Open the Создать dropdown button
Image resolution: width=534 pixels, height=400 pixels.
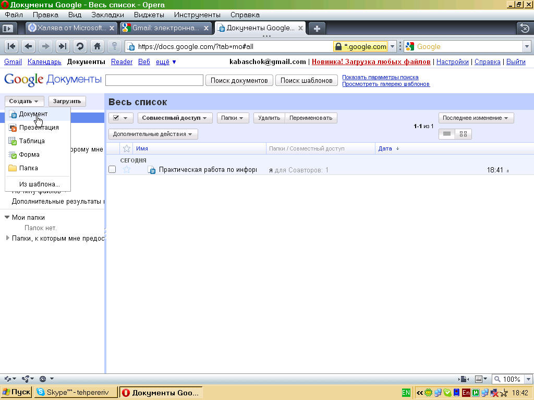click(x=24, y=101)
